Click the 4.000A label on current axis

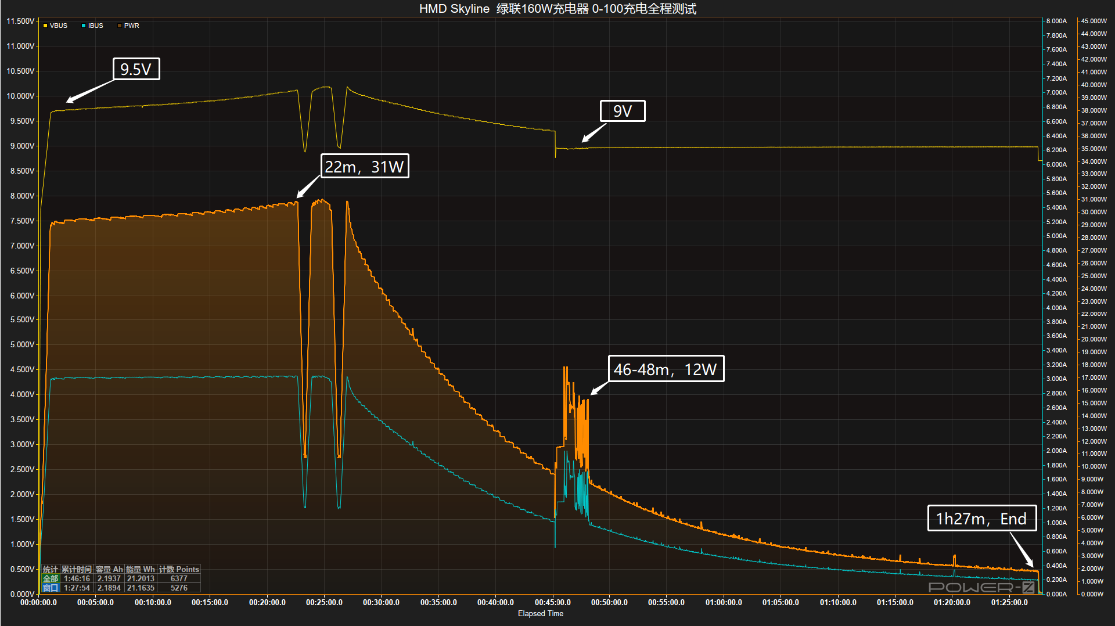tap(1056, 308)
